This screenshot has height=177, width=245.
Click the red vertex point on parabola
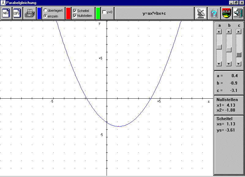click(x=119, y=126)
